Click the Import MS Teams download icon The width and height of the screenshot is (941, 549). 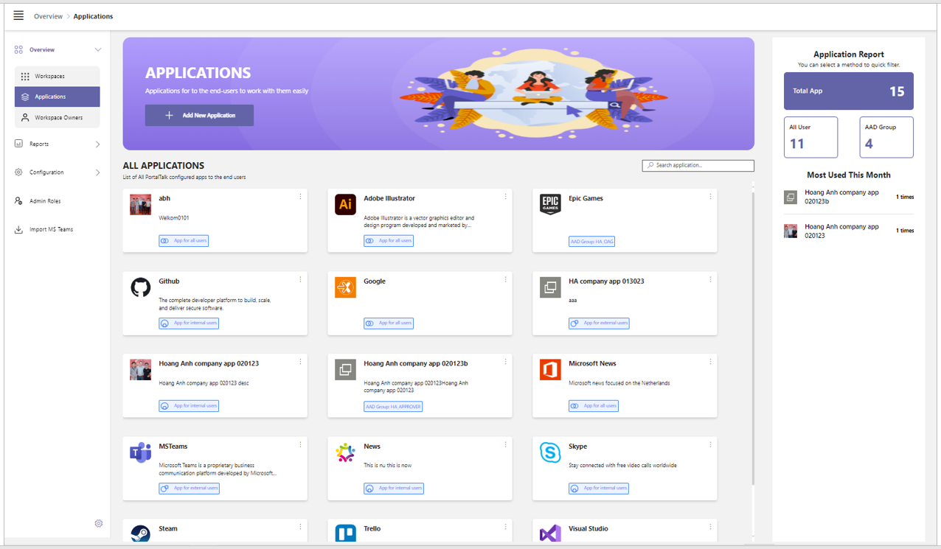pyautogui.click(x=18, y=229)
